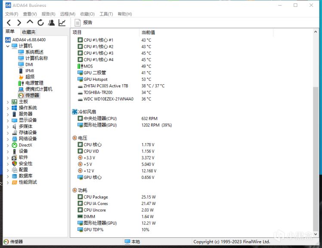Click the 网络设备 network icon
This screenshot has width=322, height=248.
[14, 139]
